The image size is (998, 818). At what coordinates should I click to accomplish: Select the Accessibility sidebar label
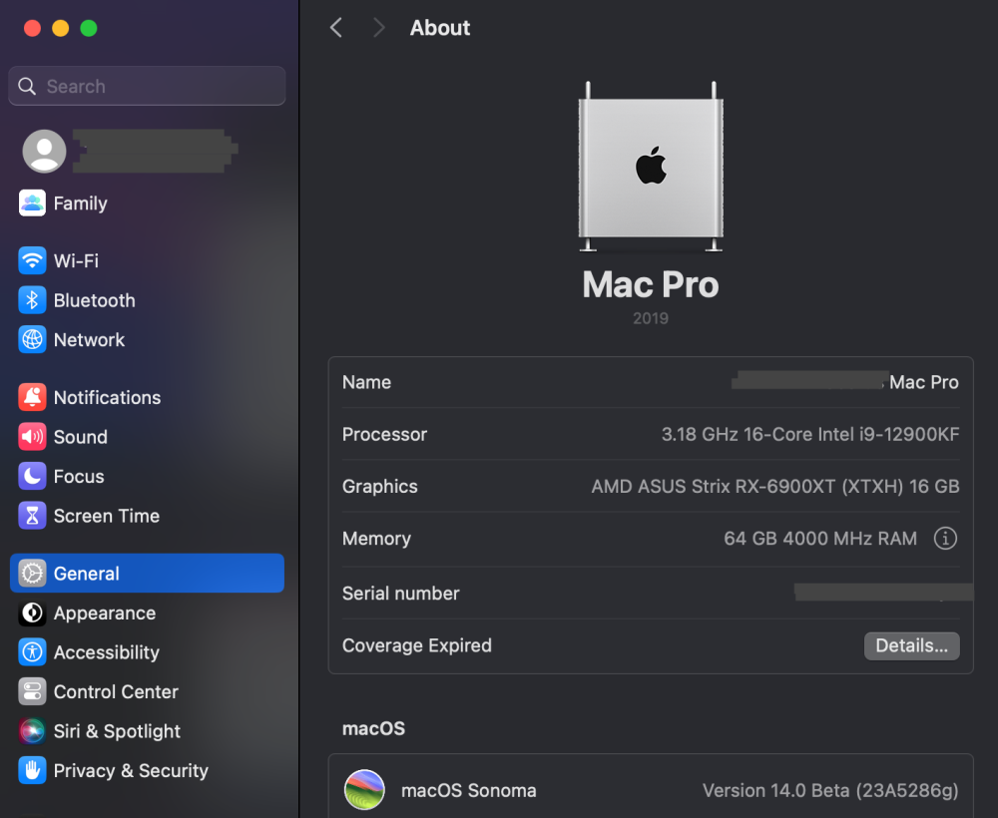107,652
